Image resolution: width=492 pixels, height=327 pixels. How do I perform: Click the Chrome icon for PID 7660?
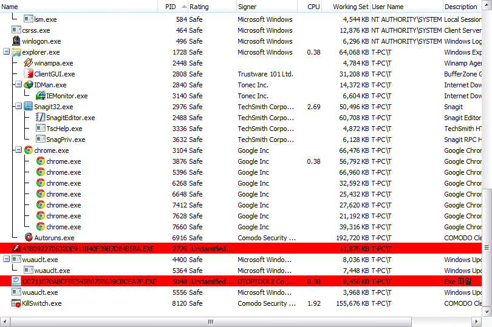point(41,226)
